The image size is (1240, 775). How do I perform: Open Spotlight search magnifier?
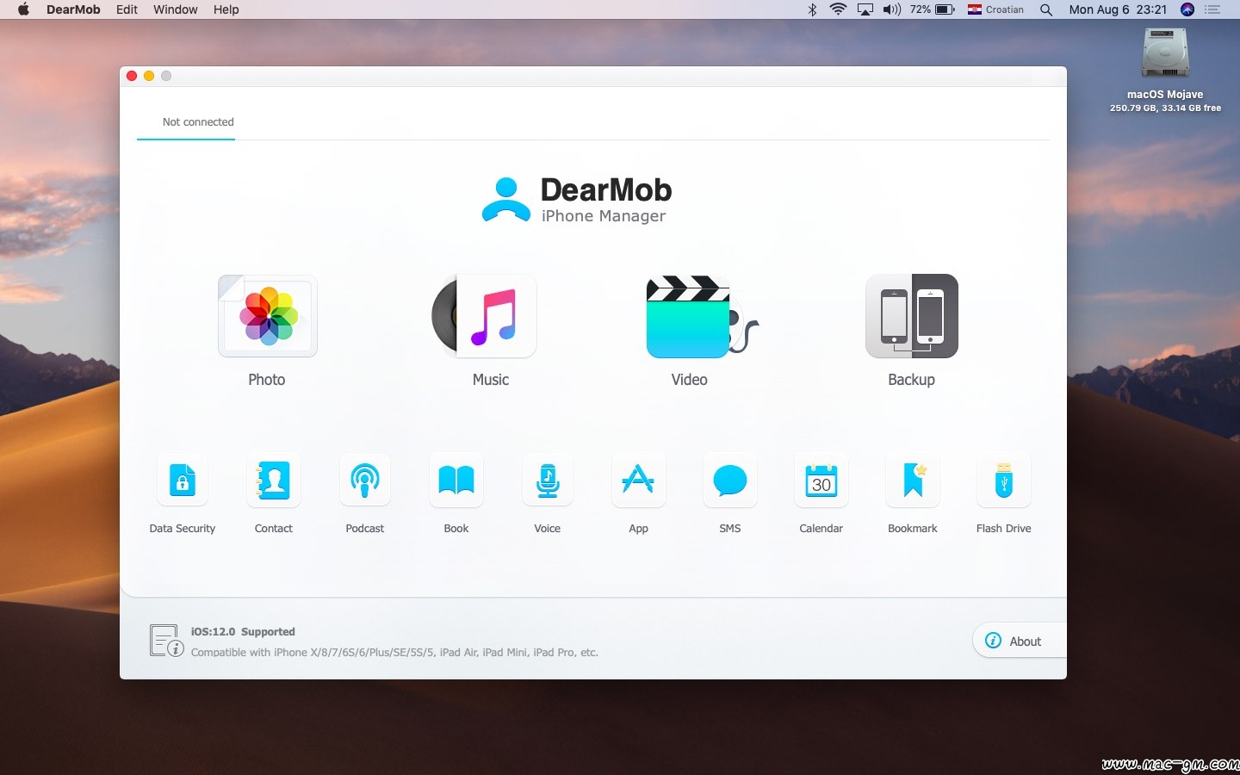click(x=1046, y=9)
